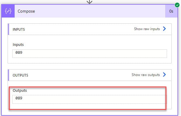181x116 pixels.
Task: Click the green success checkmark badge
Action: click(177, 5)
